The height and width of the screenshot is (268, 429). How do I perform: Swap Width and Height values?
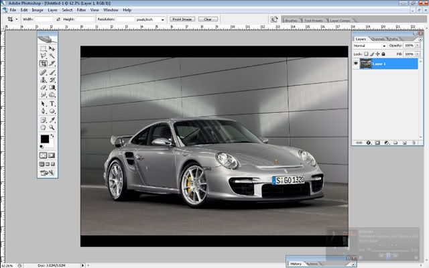58,19
